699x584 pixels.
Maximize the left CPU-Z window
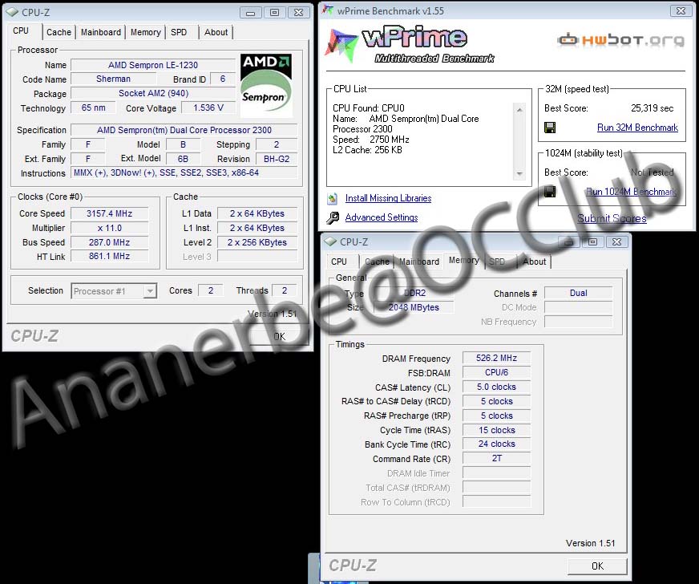(275, 13)
